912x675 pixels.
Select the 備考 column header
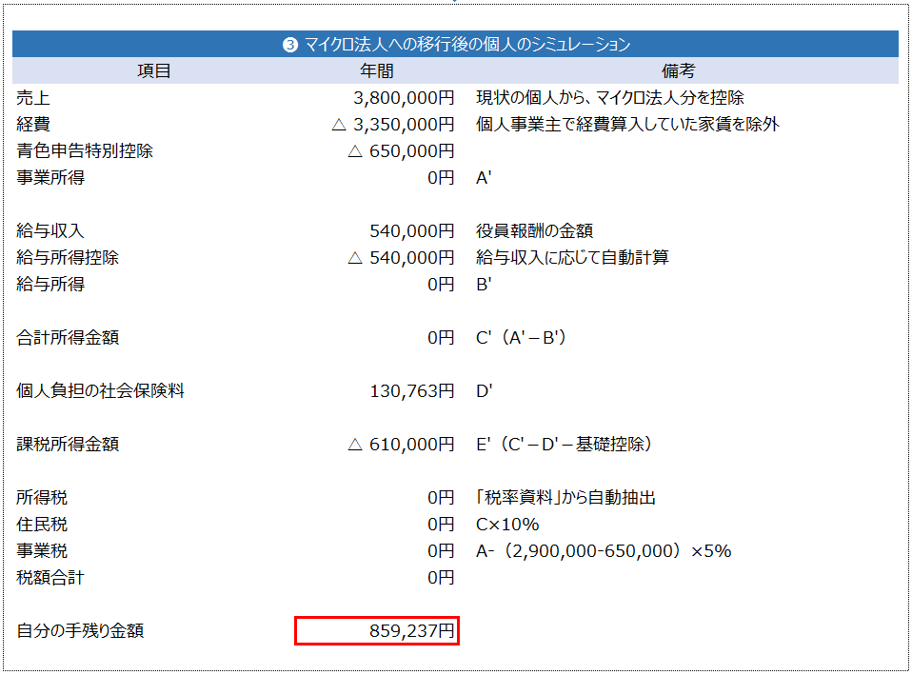coord(678,71)
